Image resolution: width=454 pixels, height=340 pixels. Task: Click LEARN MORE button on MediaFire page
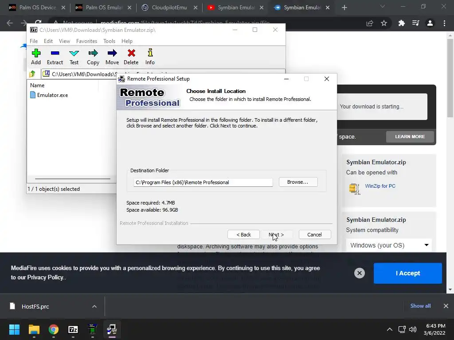click(x=410, y=136)
